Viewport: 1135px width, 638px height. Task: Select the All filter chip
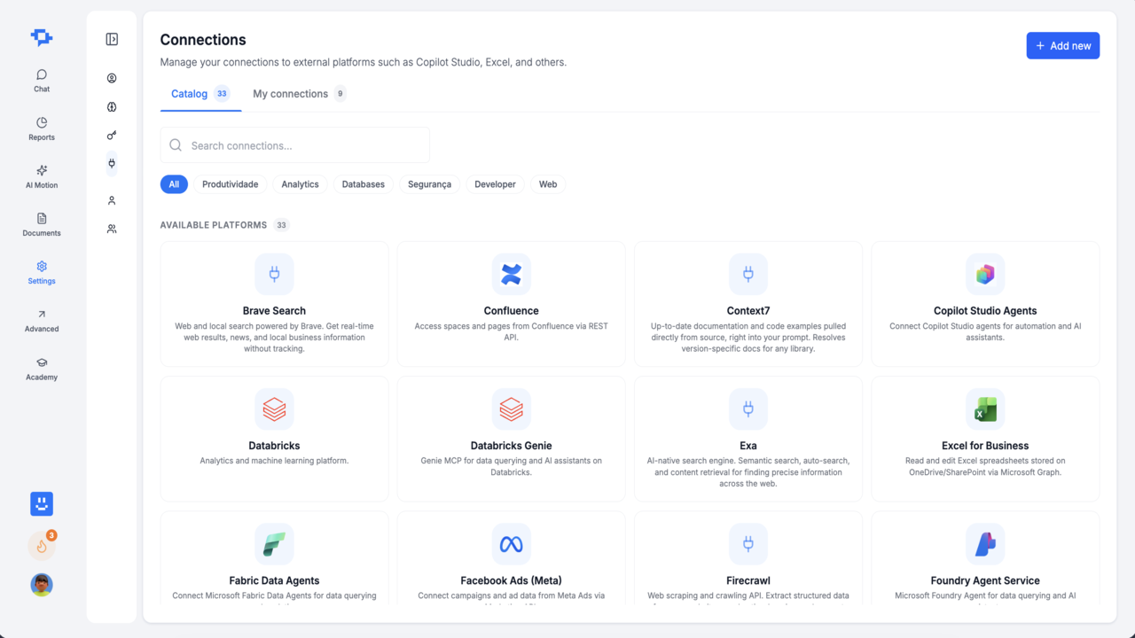tap(174, 184)
